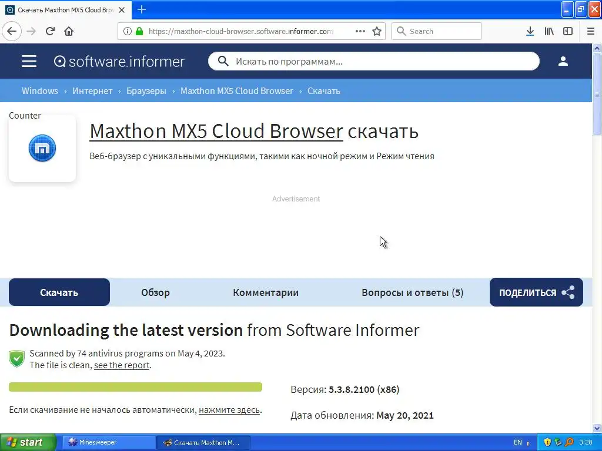
Task: Open the Software Informer site hamburger menu
Action: (29, 61)
